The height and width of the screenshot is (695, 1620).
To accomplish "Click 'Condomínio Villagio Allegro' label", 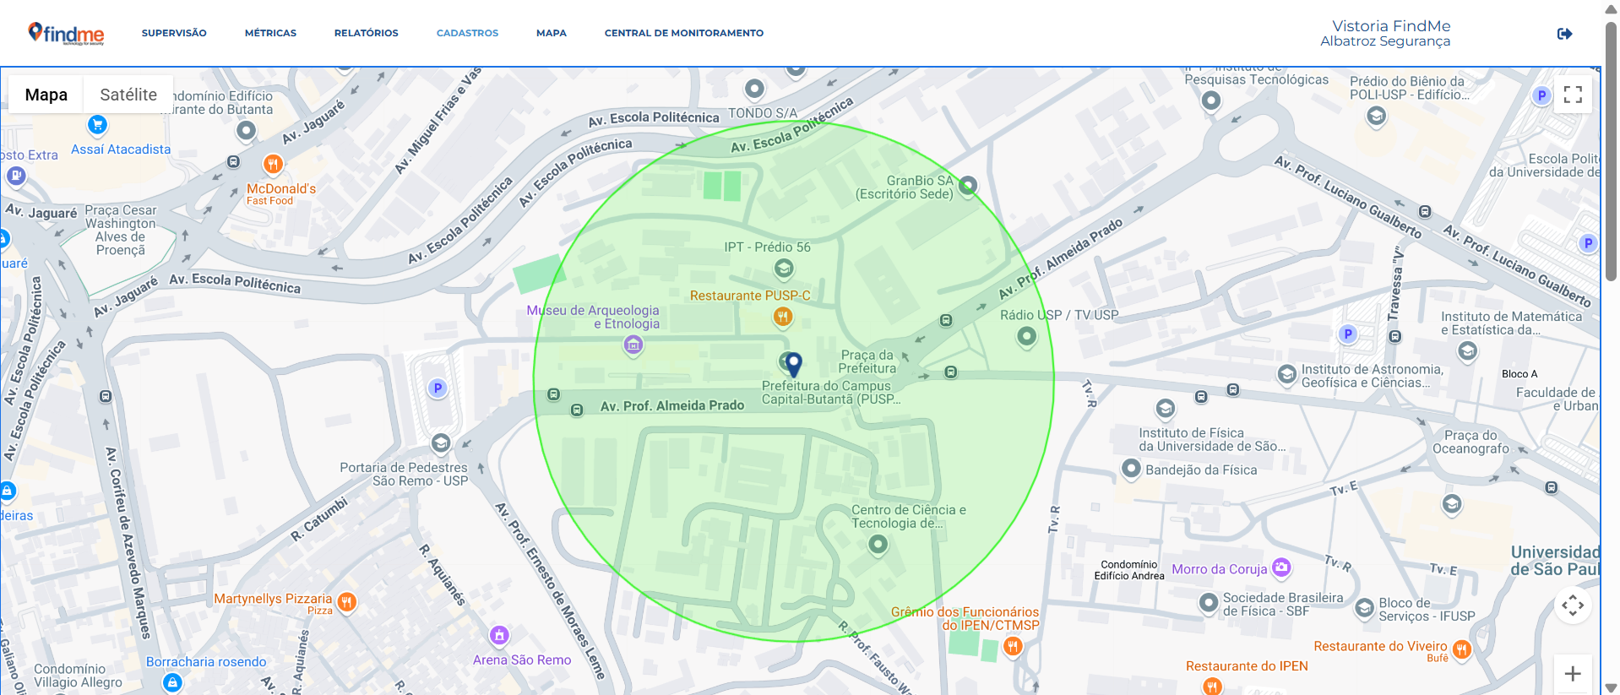I will pyautogui.click(x=78, y=676).
